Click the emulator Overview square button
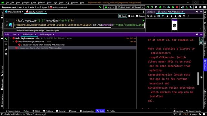Viewport: 207px width, 116px height. tap(175, 16)
